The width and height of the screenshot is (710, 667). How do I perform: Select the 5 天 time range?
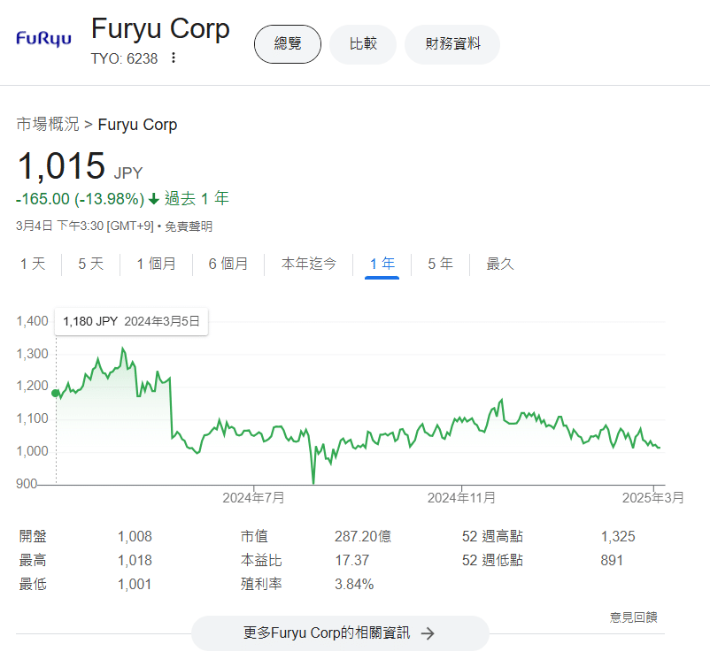tap(90, 264)
